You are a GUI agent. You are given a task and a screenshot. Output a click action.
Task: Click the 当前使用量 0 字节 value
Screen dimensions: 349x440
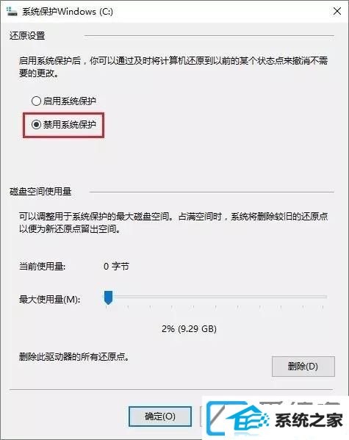116,266
